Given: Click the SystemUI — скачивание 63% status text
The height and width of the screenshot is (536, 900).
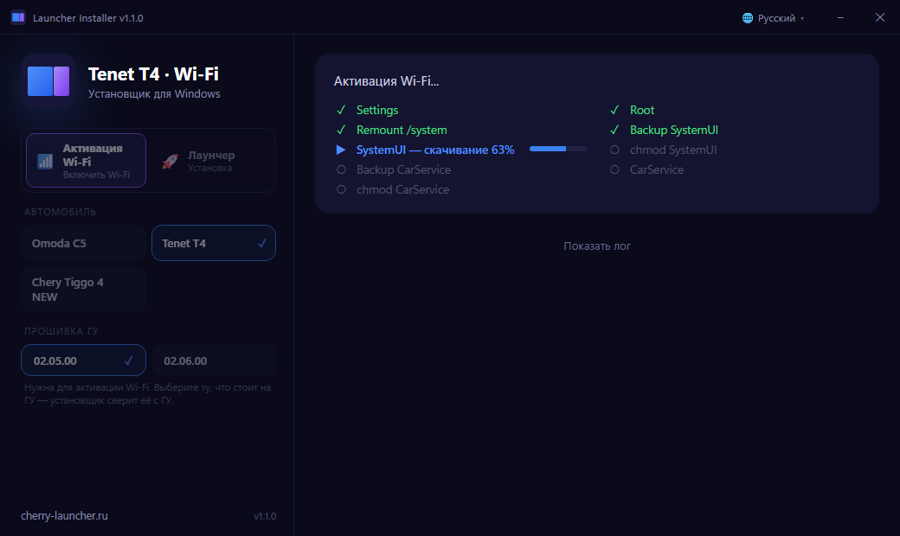Looking at the screenshot, I should click(435, 150).
